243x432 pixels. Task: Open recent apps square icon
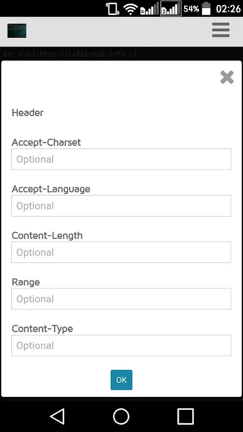[x=185, y=416]
